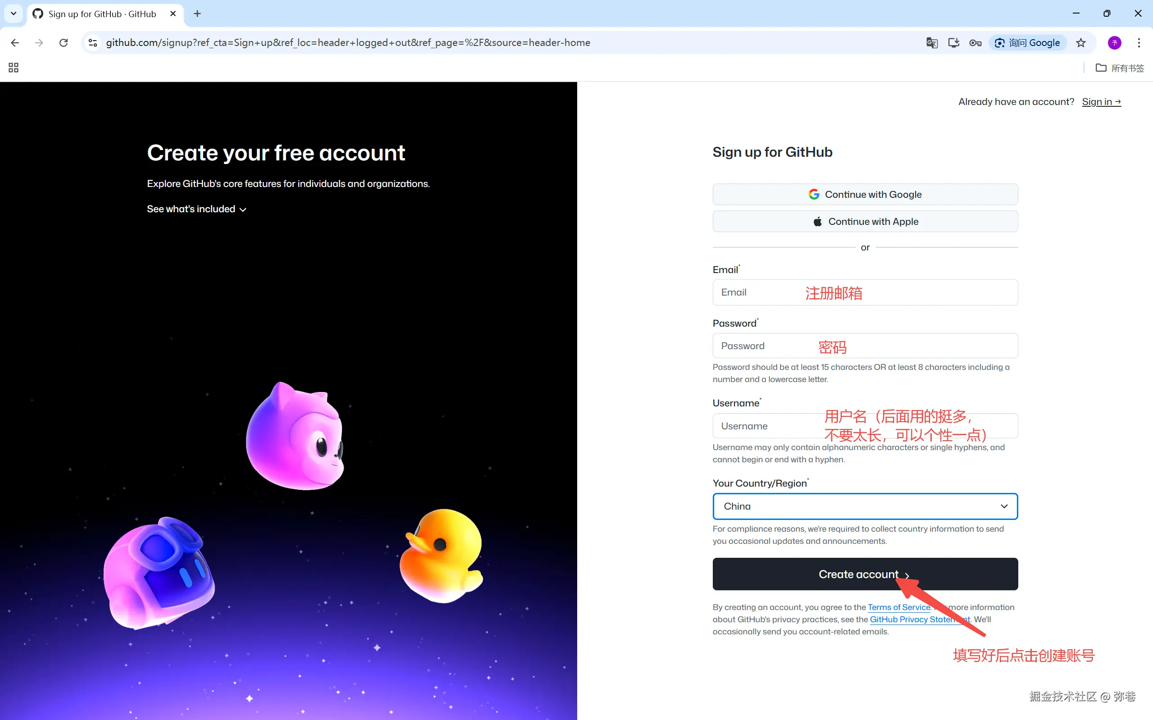Open the tab search dropdown arrow
Image resolution: width=1153 pixels, height=720 pixels.
click(14, 14)
